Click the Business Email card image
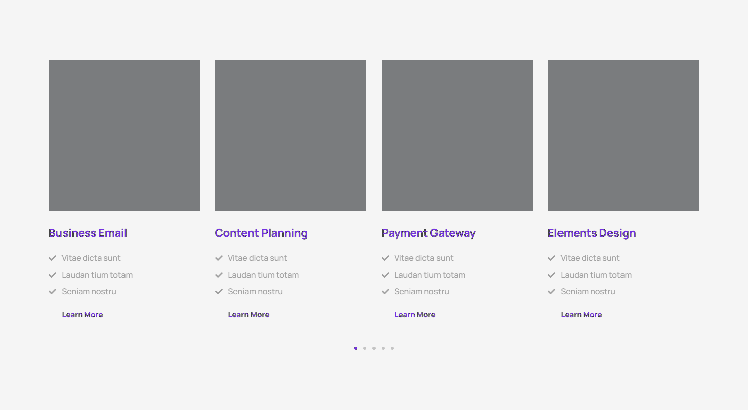Image resolution: width=748 pixels, height=410 pixels. coord(124,136)
